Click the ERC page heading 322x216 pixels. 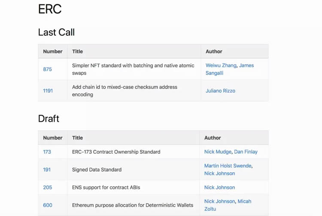click(x=50, y=9)
